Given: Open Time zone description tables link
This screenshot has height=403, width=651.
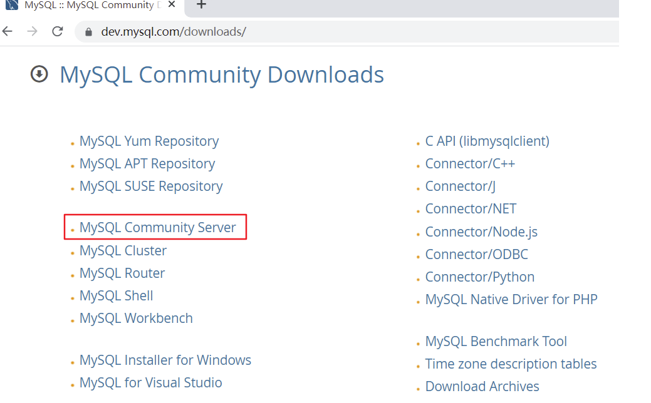Looking at the screenshot, I should pyautogui.click(x=511, y=364).
